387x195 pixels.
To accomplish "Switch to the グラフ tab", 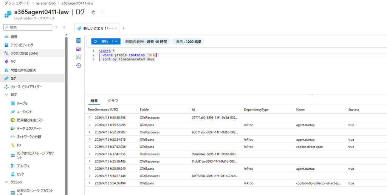I will click(x=113, y=101).
